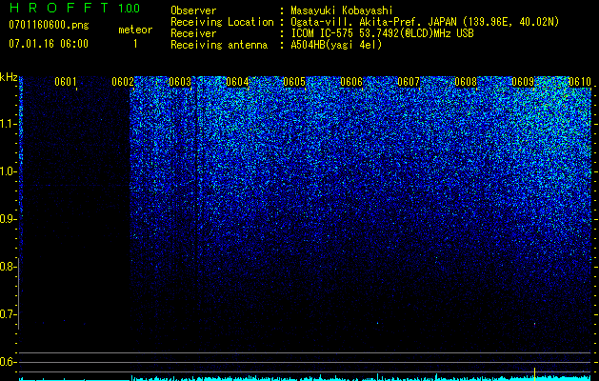The height and width of the screenshot is (381, 599).
Task: Click the 'Receiving Location' label
Action: (x=222, y=22)
